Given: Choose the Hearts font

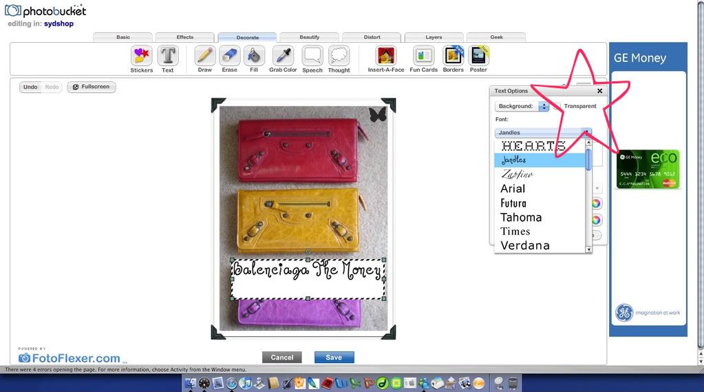Looking at the screenshot, I should coord(540,145).
